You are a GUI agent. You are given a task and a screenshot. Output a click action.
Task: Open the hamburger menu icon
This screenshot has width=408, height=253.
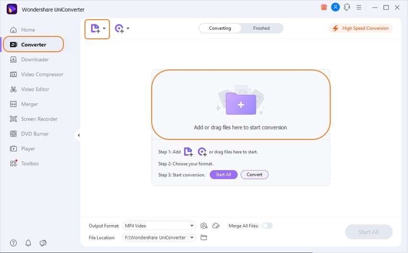click(x=359, y=8)
